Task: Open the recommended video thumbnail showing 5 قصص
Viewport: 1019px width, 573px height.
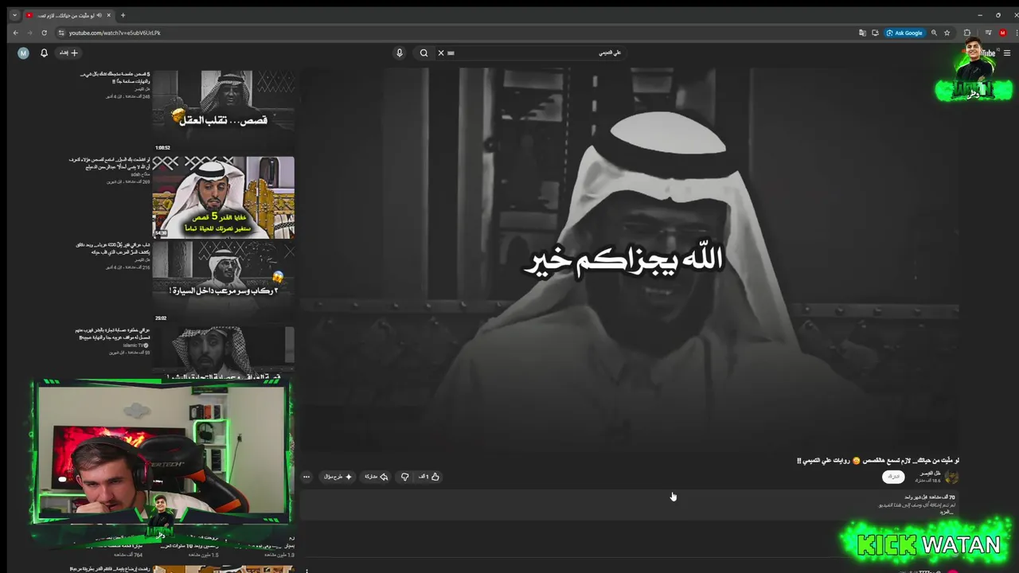Action: pyautogui.click(x=223, y=197)
